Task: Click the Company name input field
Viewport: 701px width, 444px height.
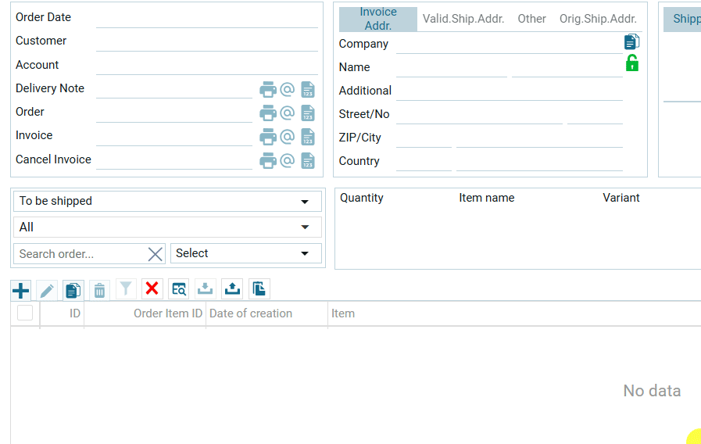Action: coord(508,45)
